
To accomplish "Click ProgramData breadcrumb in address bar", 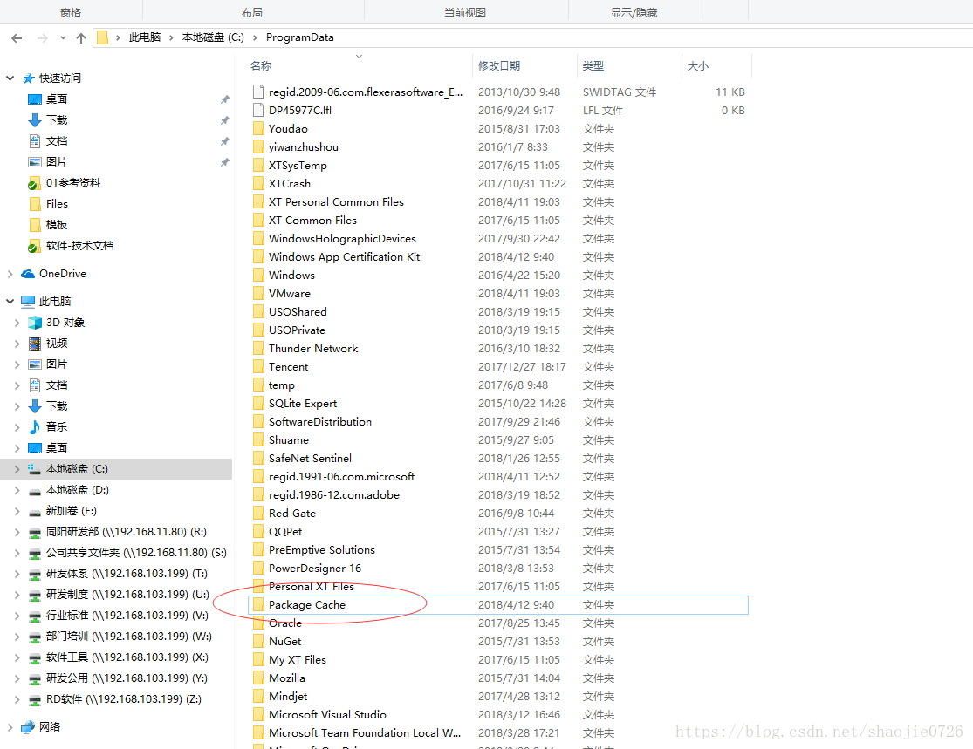I will [x=299, y=37].
